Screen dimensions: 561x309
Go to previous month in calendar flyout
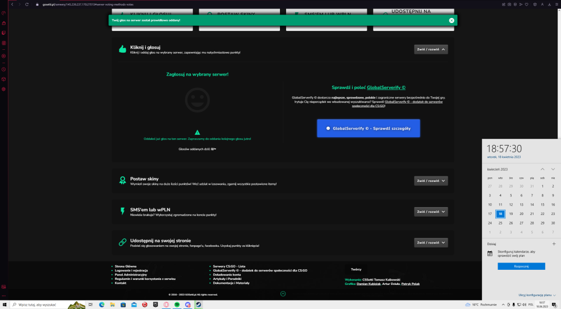click(x=542, y=169)
